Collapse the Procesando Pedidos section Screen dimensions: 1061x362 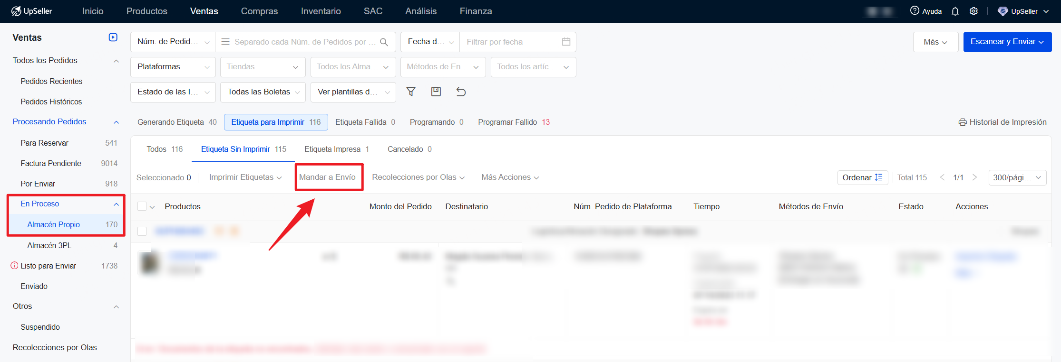(116, 122)
